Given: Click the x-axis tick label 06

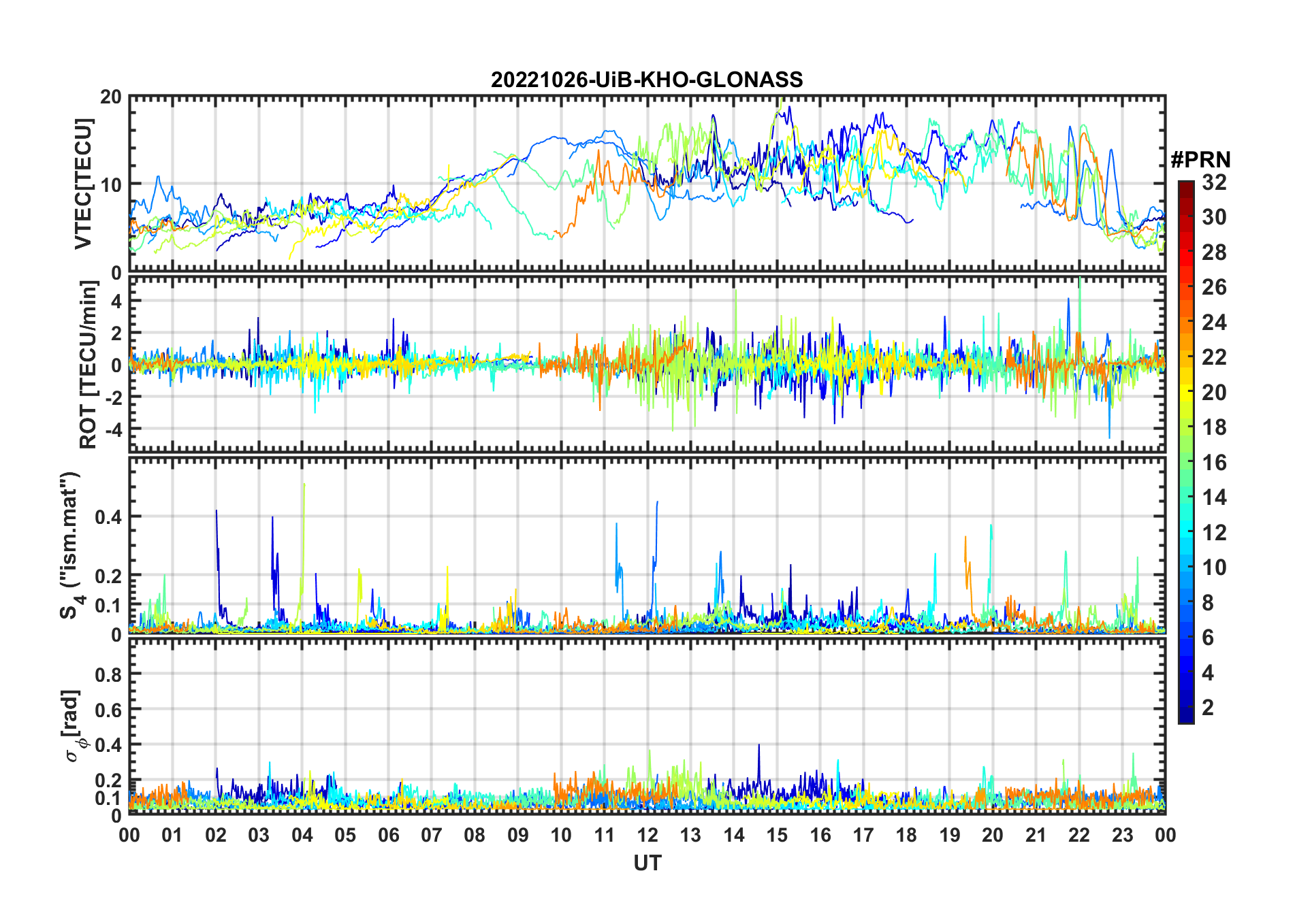Looking at the screenshot, I should (389, 835).
